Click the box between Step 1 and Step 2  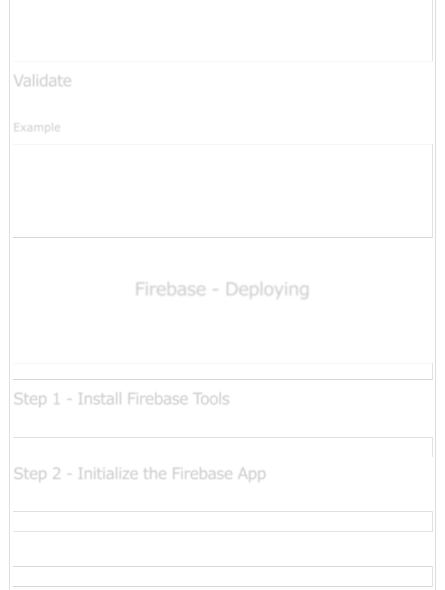(x=222, y=447)
